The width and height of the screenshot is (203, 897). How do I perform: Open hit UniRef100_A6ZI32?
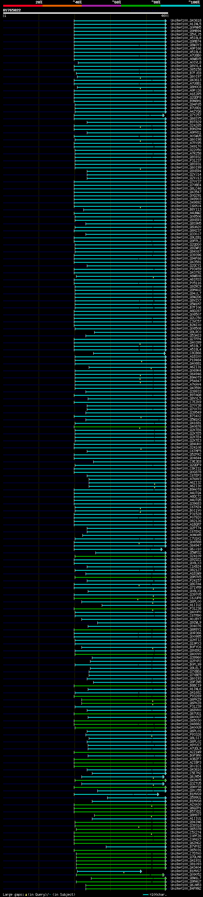tap(186, 483)
